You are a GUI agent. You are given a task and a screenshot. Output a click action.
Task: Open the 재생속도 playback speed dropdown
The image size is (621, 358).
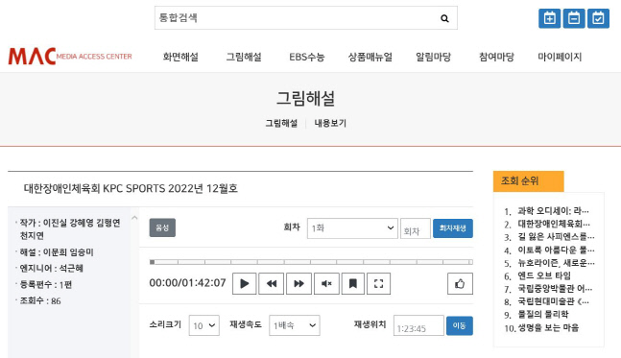tap(295, 325)
